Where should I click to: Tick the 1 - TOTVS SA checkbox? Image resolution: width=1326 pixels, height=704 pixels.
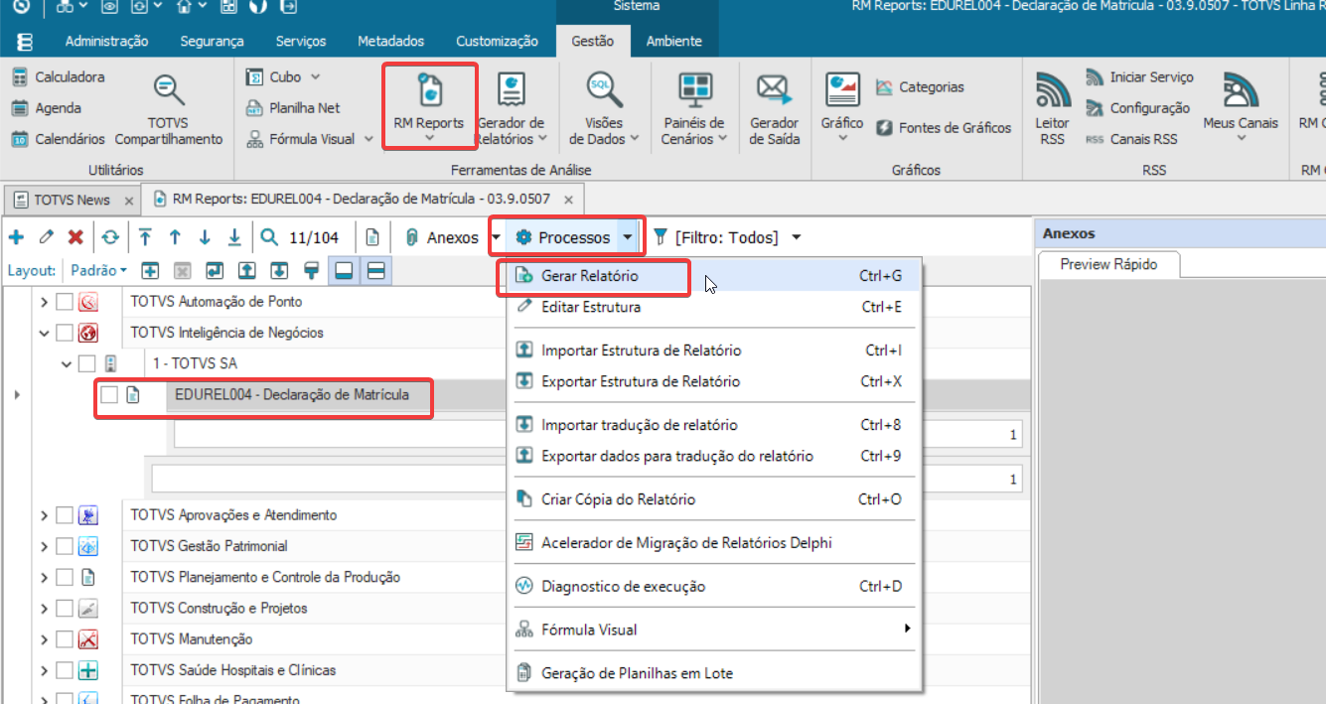(87, 363)
